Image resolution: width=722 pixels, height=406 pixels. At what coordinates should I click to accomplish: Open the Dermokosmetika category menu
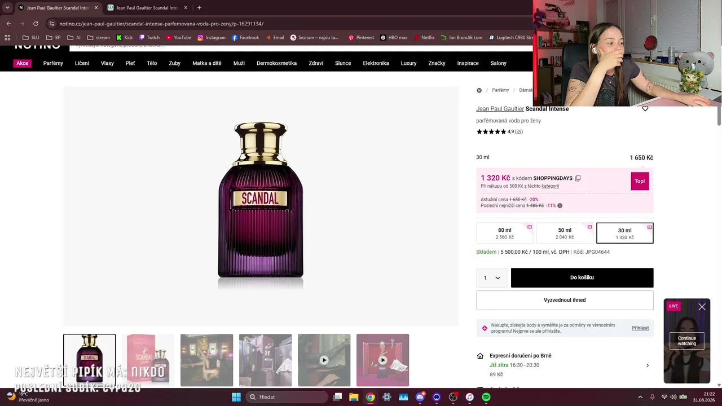[276, 63]
